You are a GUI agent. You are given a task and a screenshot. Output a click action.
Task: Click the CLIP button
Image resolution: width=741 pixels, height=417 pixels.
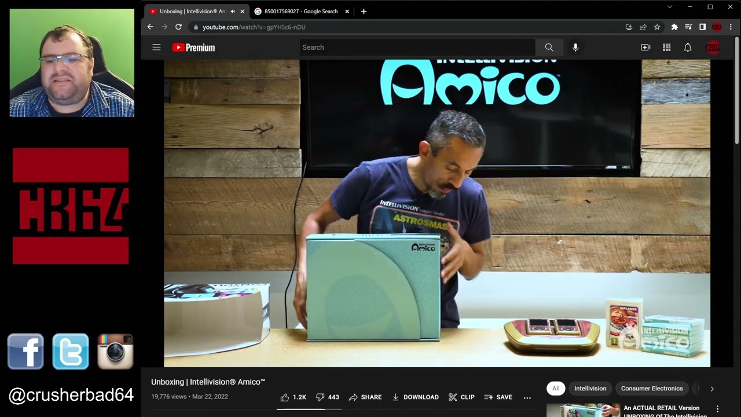pyautogui.click(x=461, y=397)
